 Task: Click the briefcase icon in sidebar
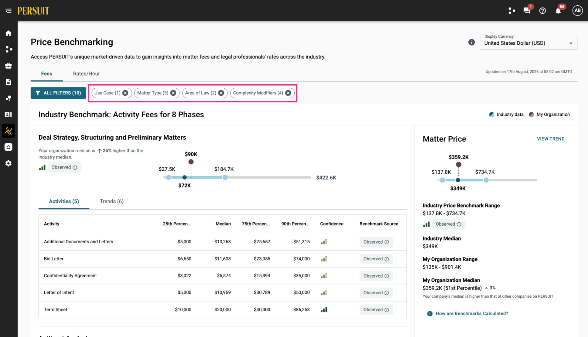pyautogui.click(x=8, y=66)
